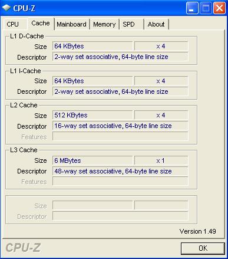Screen dimensions: 228x259
Task: Click the greyed-out Descriptor label at the bottom
Action: click(x=32, y=217)
